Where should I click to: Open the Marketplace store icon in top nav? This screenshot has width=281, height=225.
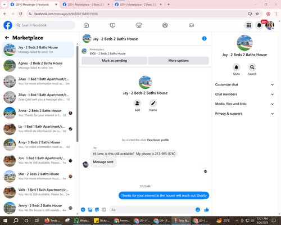click(139, 25)
